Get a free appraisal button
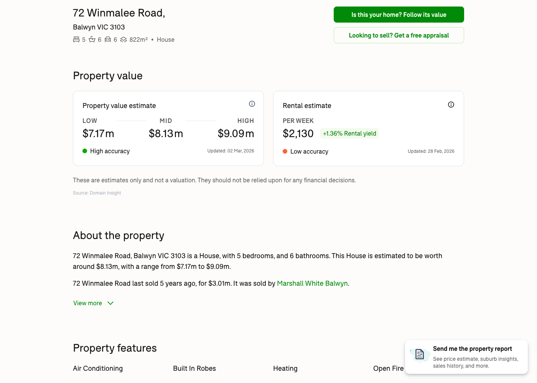 point(399,35)
